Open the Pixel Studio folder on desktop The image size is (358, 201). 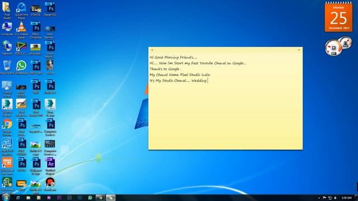point(7,10)
